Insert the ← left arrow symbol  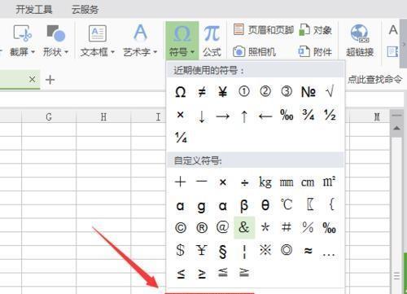pyautogui.click(x=265, y=116)
